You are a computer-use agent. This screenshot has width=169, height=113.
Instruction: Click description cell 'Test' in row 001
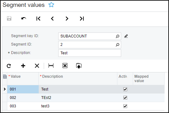point(78,89)
